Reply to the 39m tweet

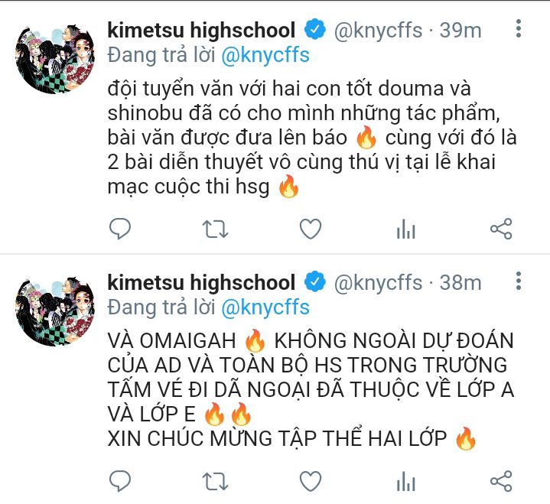[x=120, y=229]
